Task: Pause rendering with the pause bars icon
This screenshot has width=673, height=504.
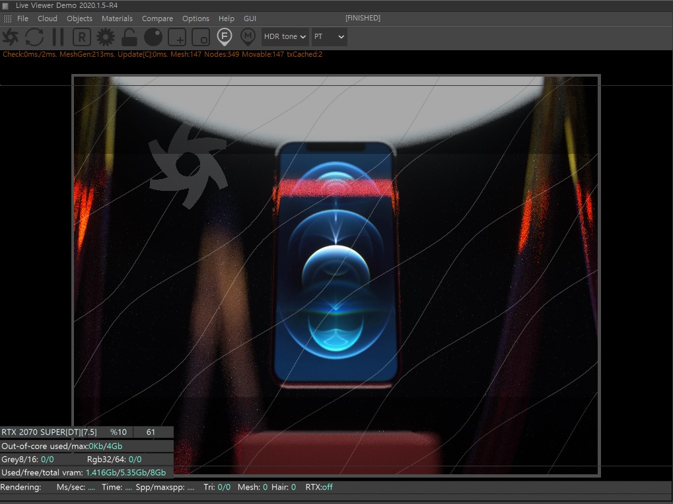Action: click(x=58, y=37)
